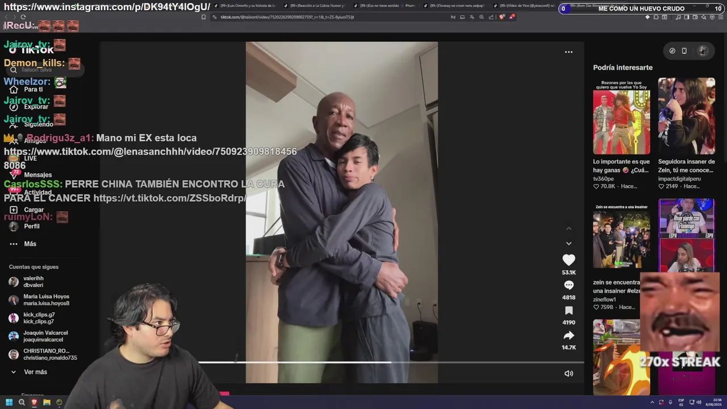
Task: Open the suggested video thumbnail from impactdigitalperu
Action: tap(686, 116)
